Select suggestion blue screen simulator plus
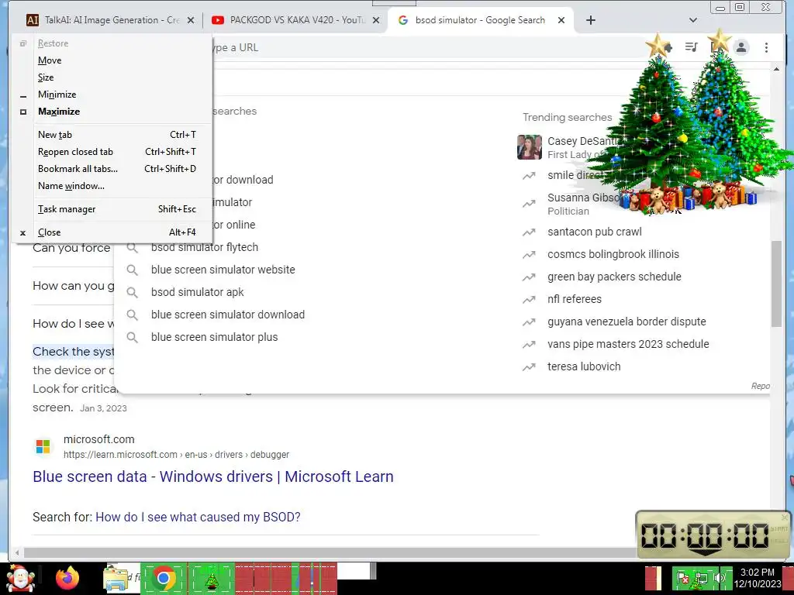Image resolution: width=794 pixels, height=595 pixels. click(214, 337)
